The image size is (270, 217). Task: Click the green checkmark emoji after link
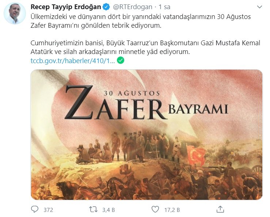[121, 61]
